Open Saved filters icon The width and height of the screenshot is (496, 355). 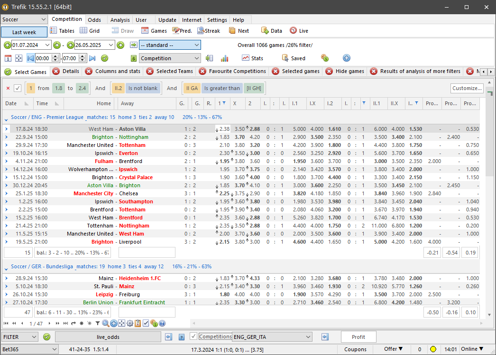pos(291,58)
